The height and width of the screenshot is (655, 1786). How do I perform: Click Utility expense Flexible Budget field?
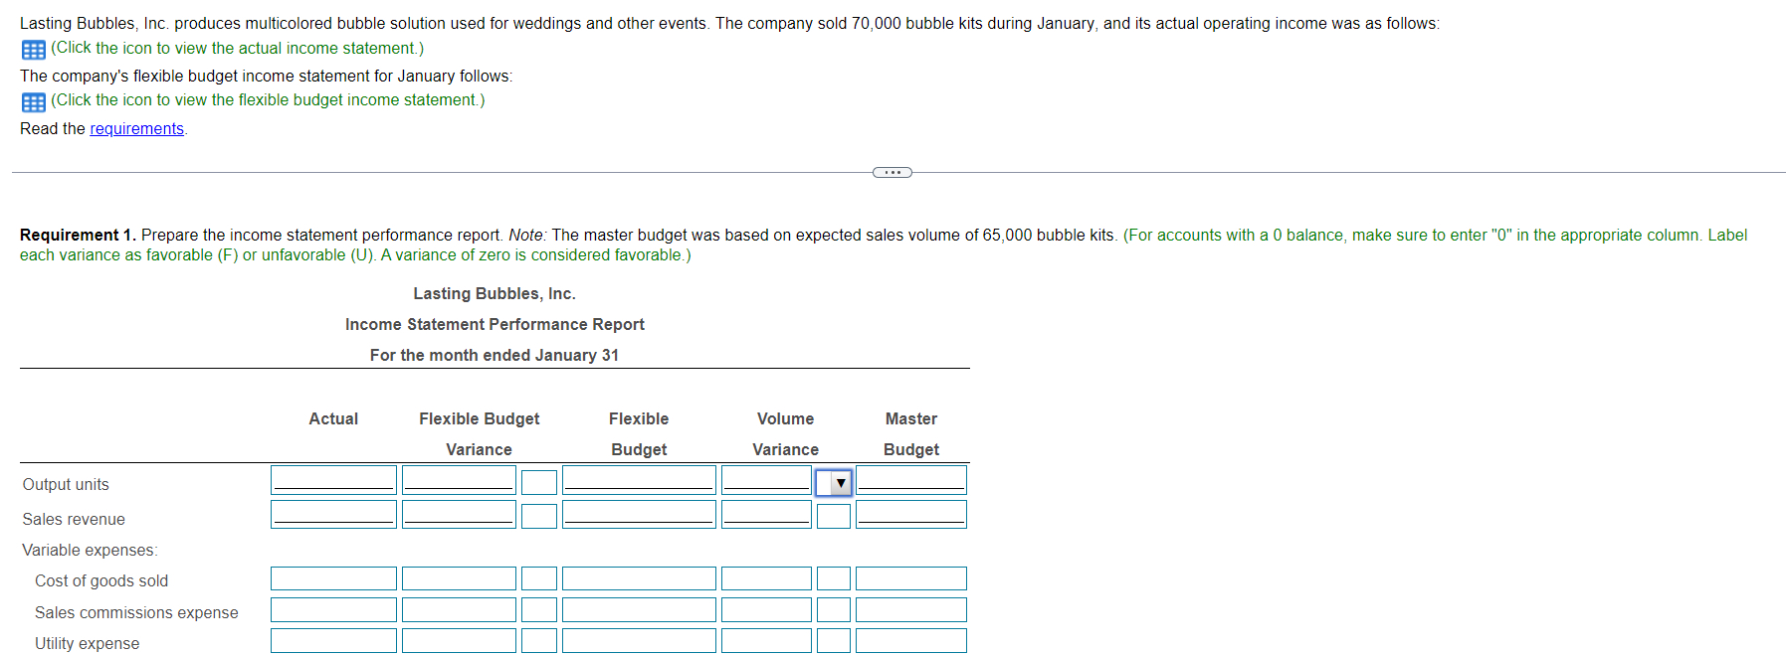click(639, 640)
